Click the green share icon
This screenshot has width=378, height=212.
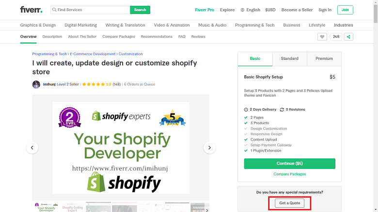coord(348,37)
